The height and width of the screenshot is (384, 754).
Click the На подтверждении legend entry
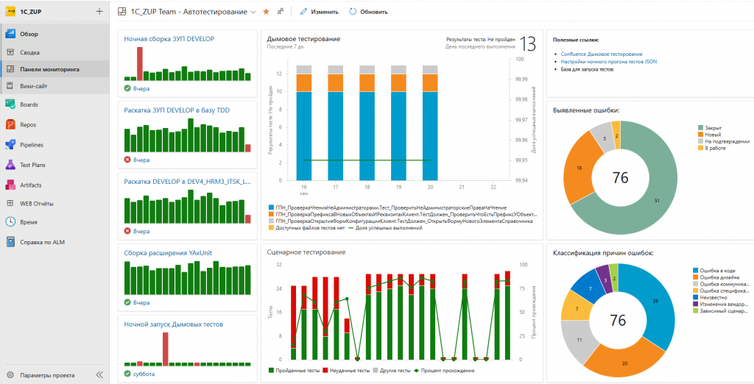coord(723,141)
